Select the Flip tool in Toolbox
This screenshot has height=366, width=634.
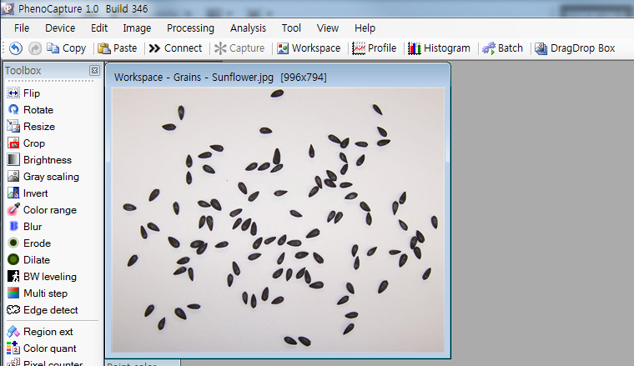click(x=31, y=93)
